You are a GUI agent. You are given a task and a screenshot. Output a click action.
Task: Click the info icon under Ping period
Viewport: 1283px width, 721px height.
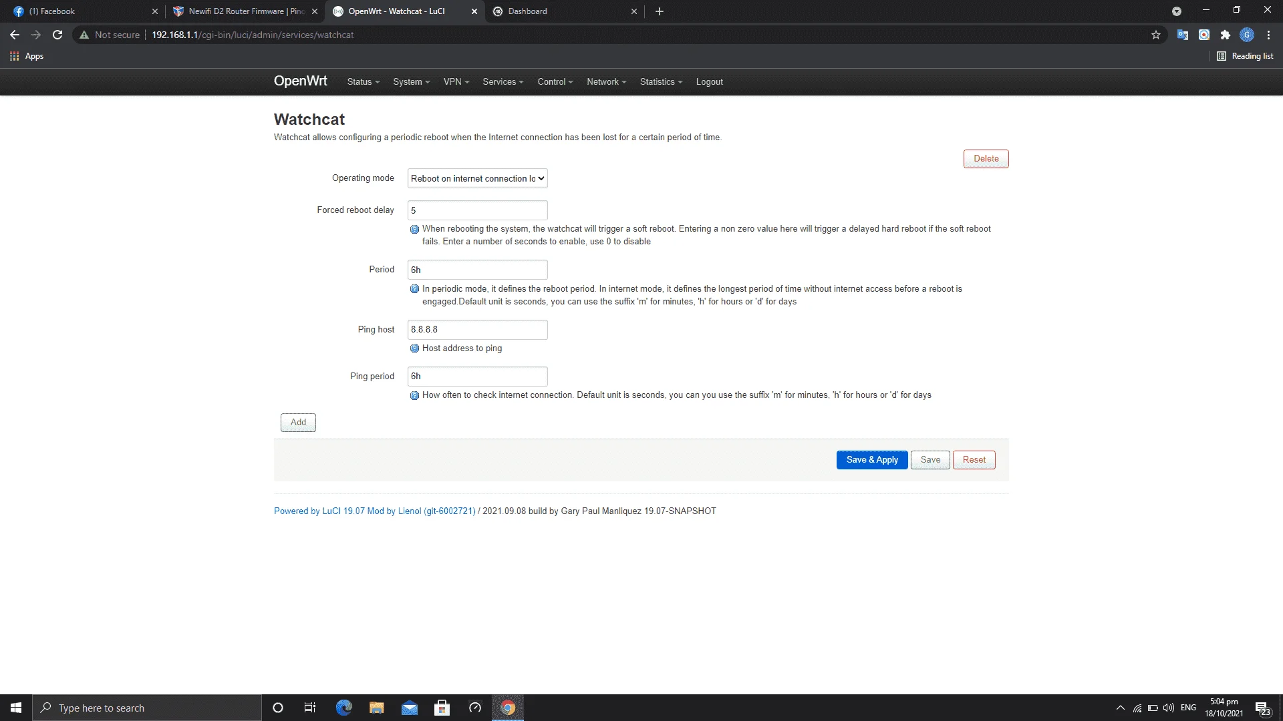(414, 395)
